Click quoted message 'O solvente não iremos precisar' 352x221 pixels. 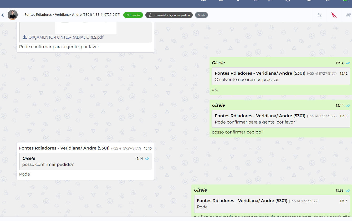pos(281,76)
